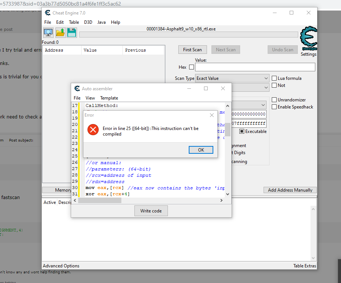Open the Template menu in Auto assembler

coord(109,98)
